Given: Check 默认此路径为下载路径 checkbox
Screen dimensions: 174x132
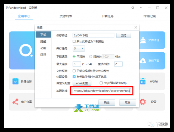Looking at the screenshot, I should click(74, 41).
